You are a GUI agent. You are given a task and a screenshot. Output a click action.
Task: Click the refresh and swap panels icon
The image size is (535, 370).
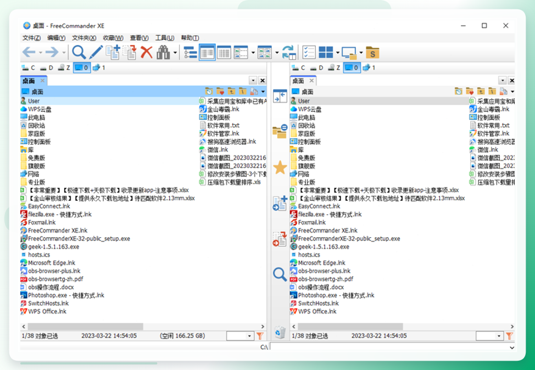pyautogui.click(x=289, y=53)
